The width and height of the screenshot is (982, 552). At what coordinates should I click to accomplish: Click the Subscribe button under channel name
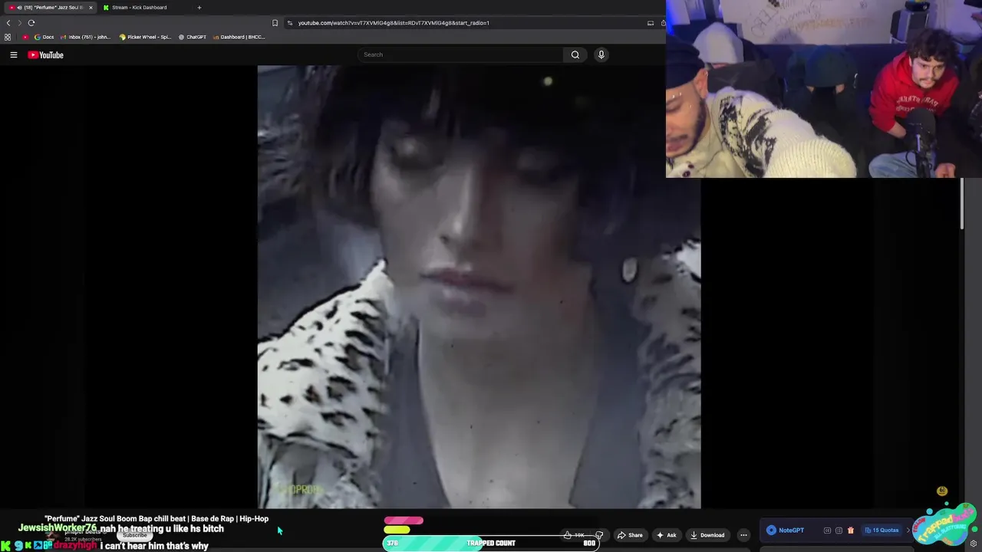tap(135, 535)
